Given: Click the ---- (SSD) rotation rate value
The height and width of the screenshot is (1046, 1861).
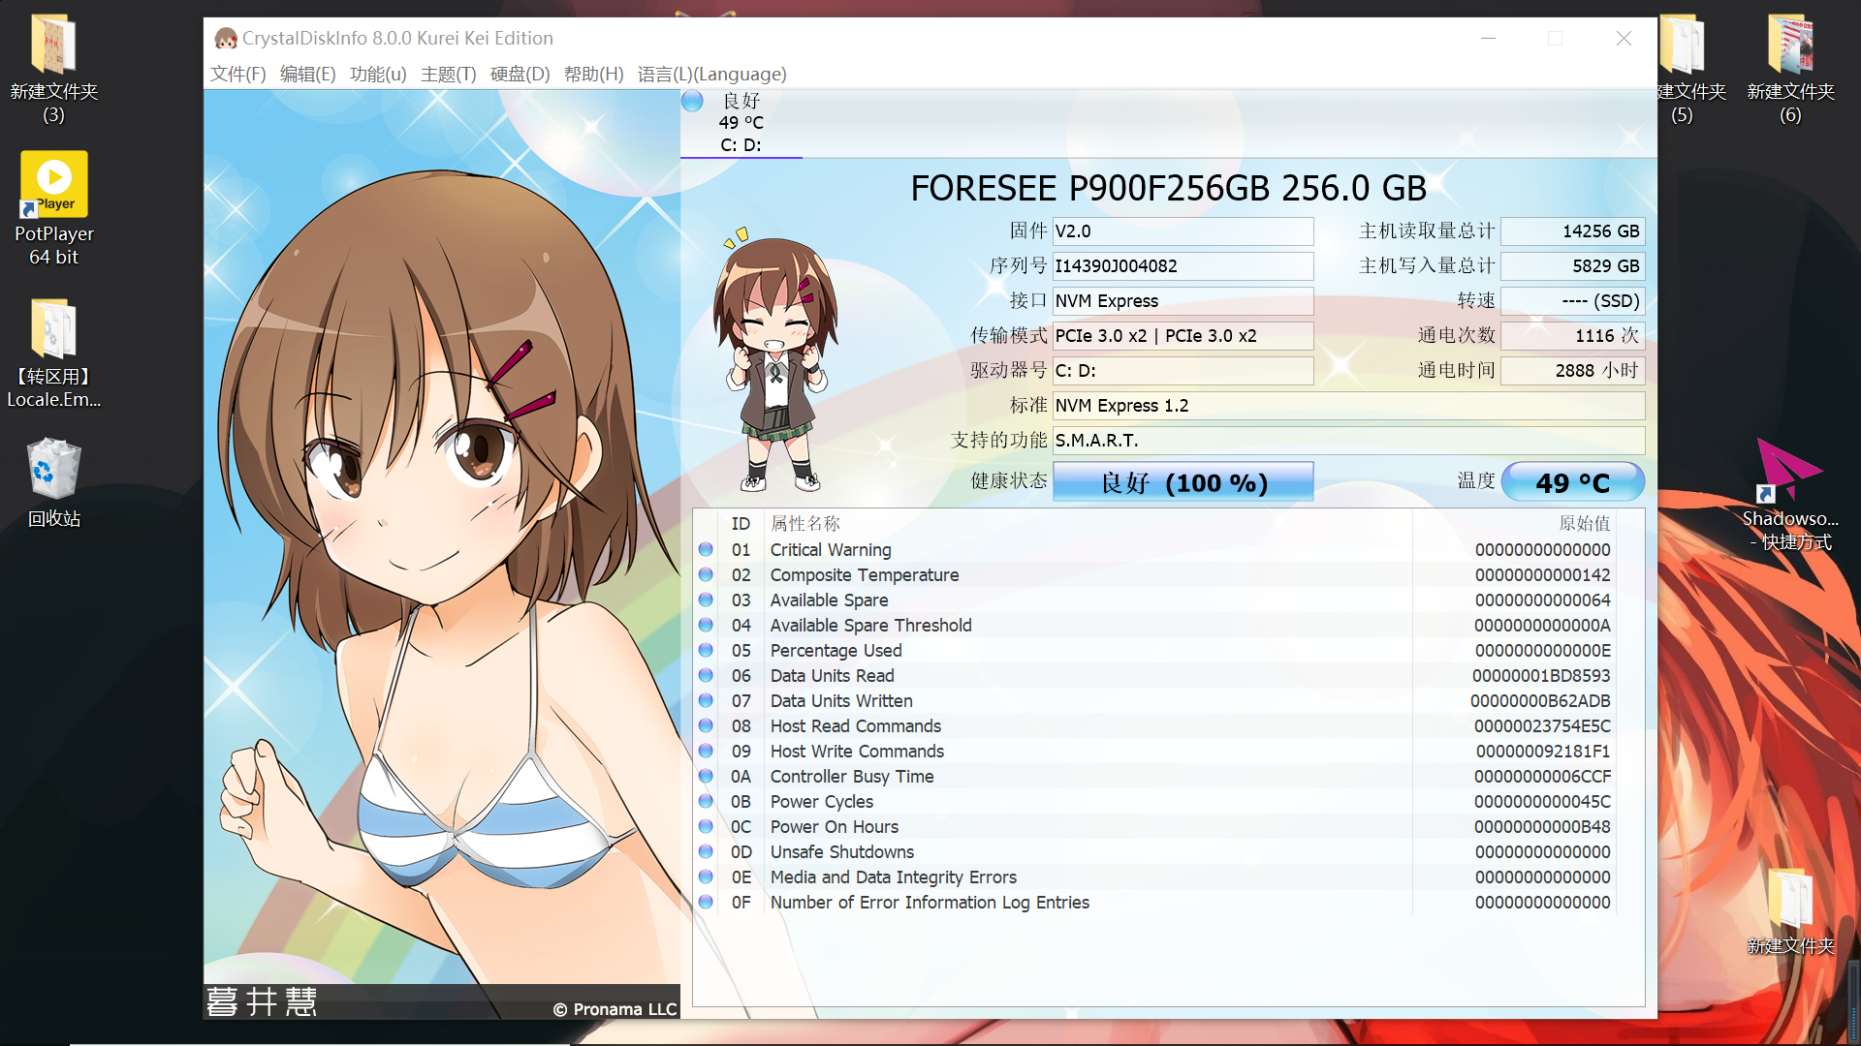Looking at the screenshot, I should coord(1572,301).
